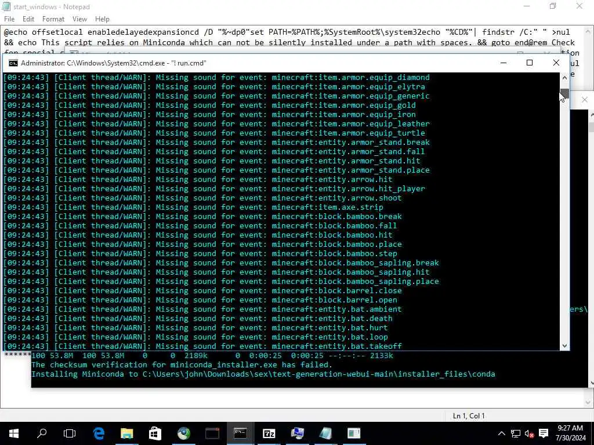Open the Windows Start menu
Image resolution: width=594 pixels, height=445 pixels.
[14, 433]
